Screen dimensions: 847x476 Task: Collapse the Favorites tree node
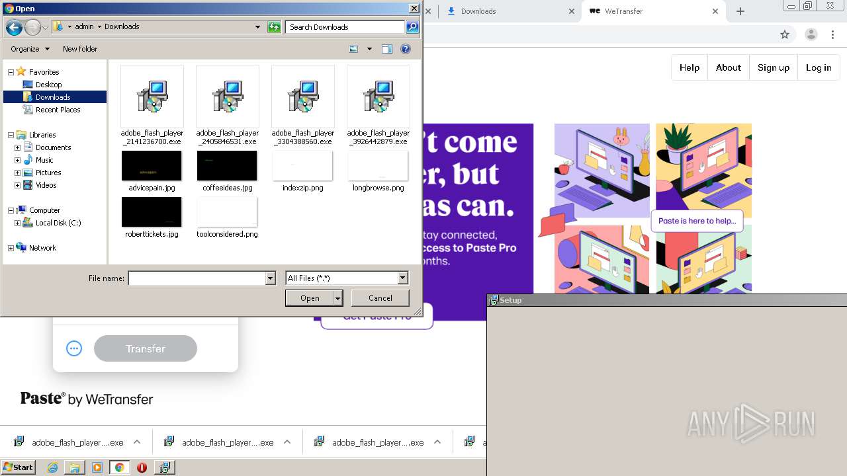click(x=11, y=72)
